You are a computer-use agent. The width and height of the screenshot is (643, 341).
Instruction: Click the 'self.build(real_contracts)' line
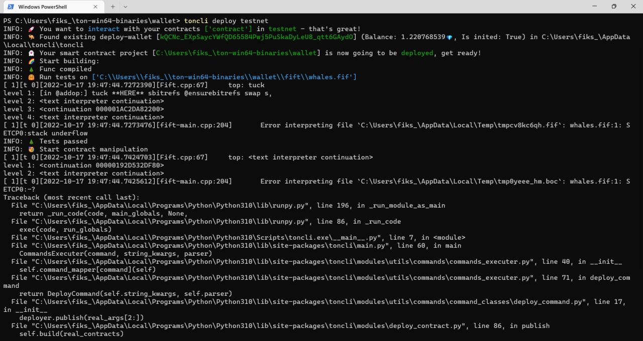71,334
